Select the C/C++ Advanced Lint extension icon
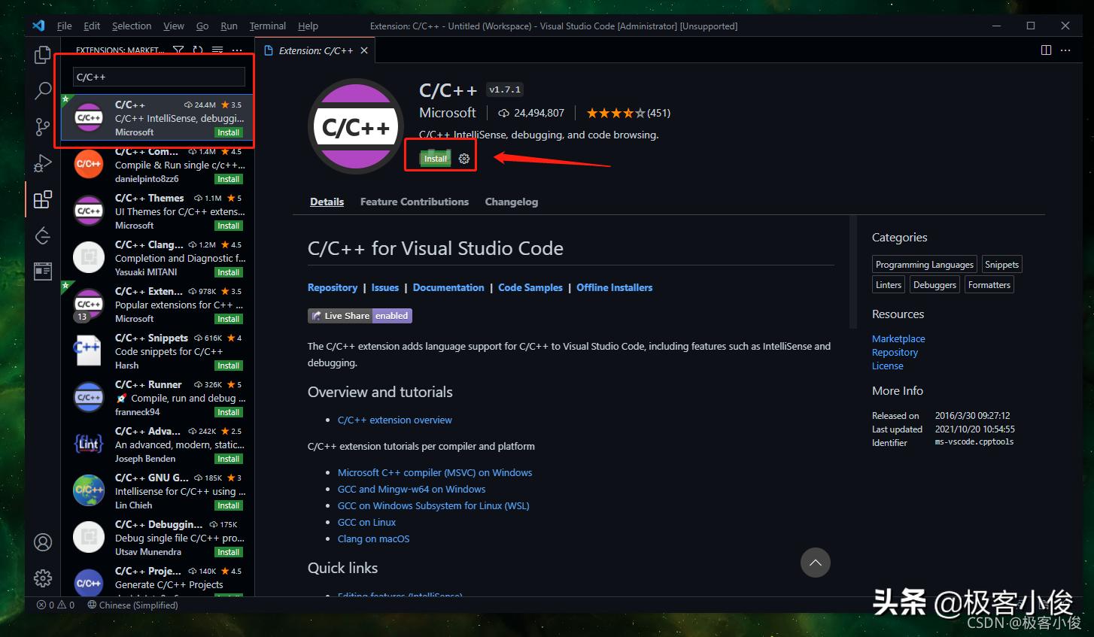This screenshot has width=1094, height=637. coord(89,444)
